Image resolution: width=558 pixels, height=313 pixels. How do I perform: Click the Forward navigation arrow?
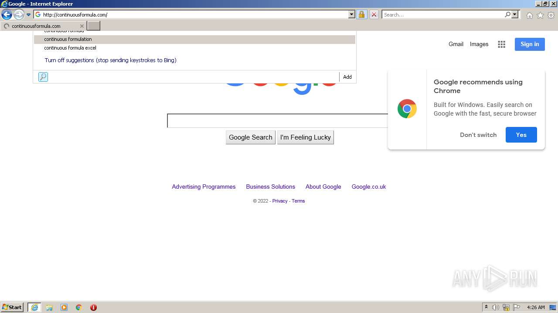point(19,15)
